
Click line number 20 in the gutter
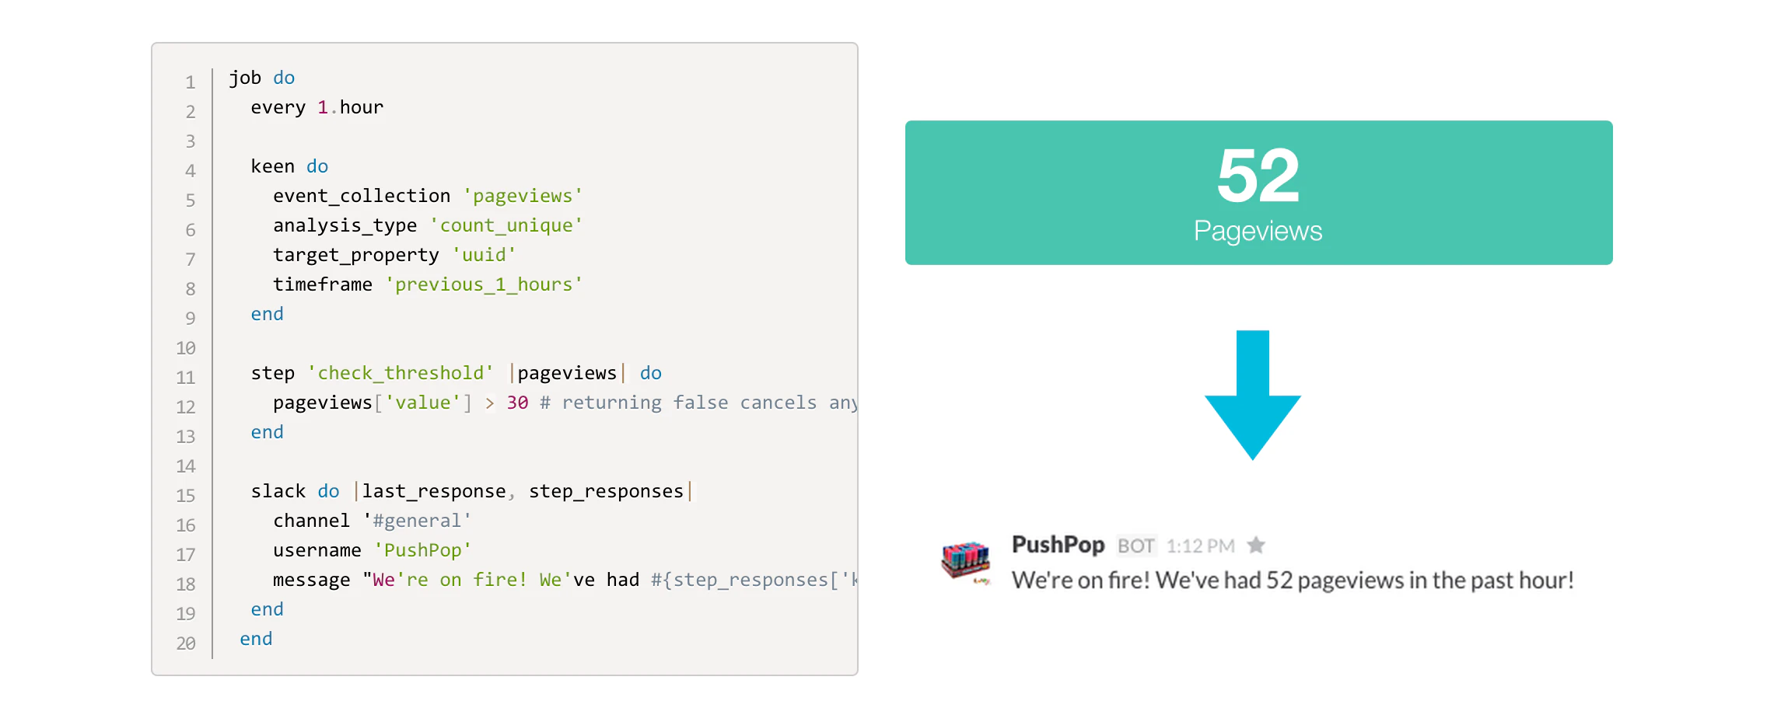(185, 643)
